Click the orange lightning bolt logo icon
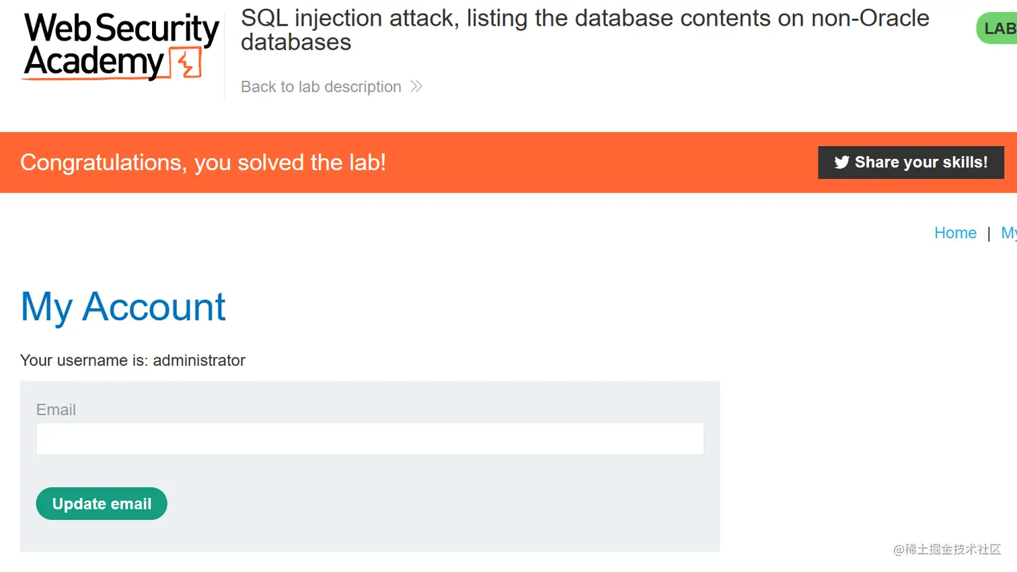Screen dimensions: 1017x572 [186, 63]
